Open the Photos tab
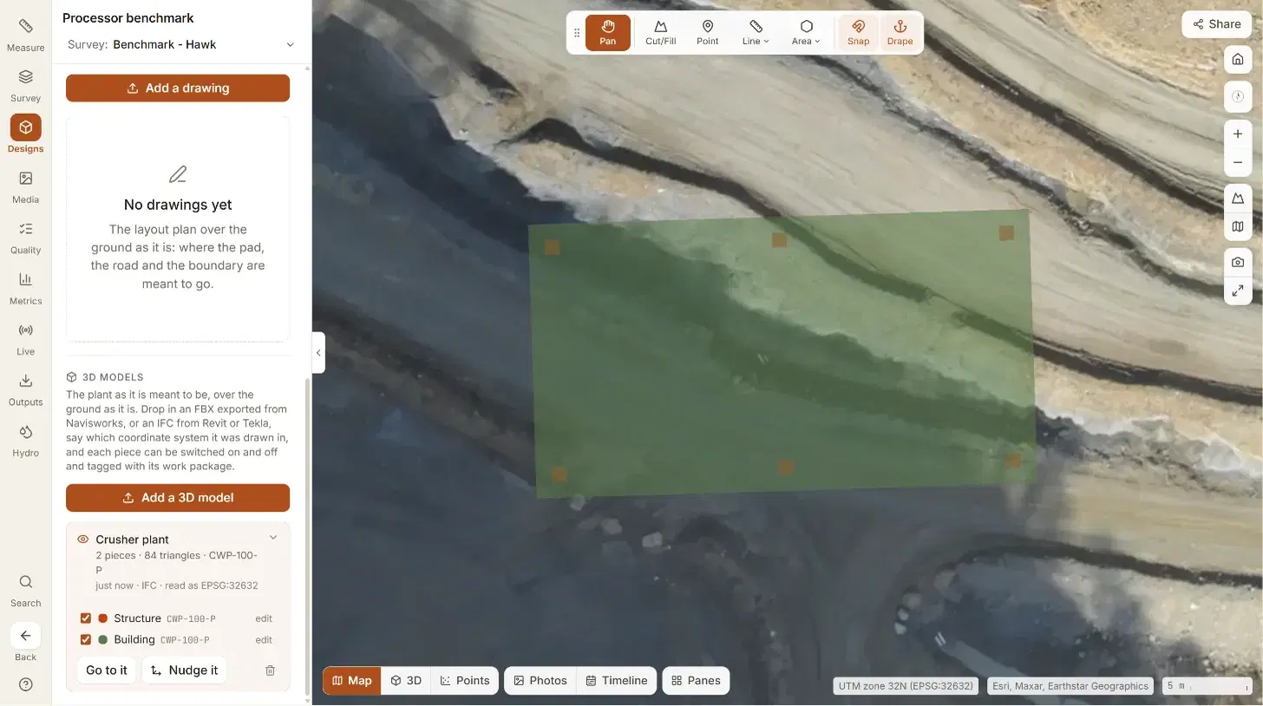This screenshot has width=1263, height=706. 540,681
